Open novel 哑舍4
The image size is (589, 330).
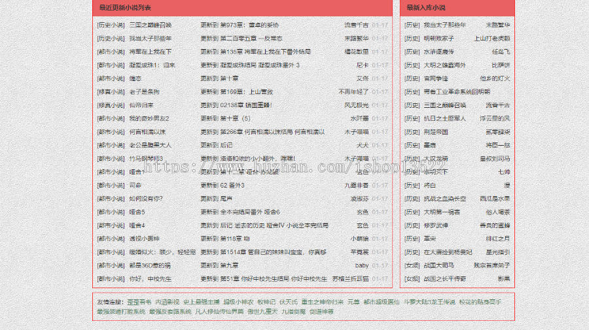coord(137,225)
